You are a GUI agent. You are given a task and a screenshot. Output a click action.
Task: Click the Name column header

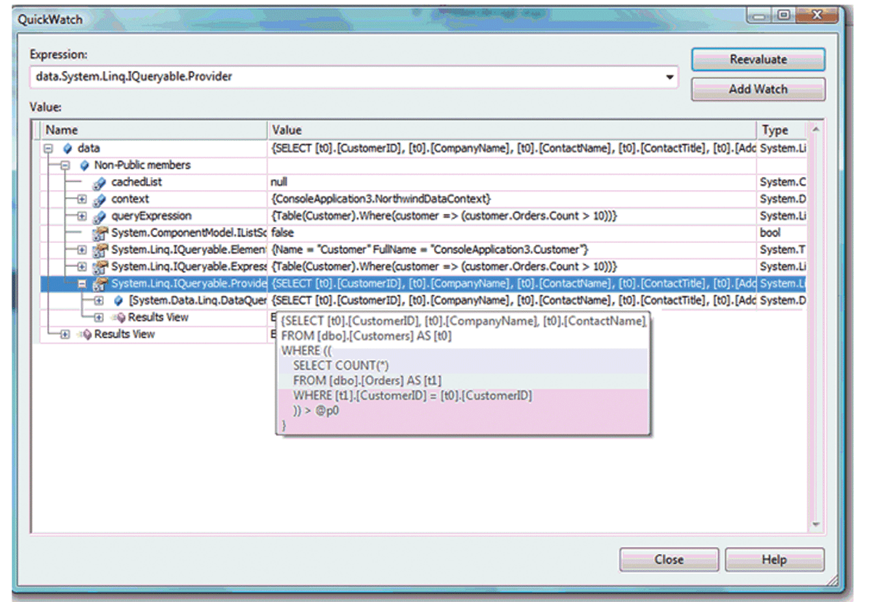click(154, 131)
